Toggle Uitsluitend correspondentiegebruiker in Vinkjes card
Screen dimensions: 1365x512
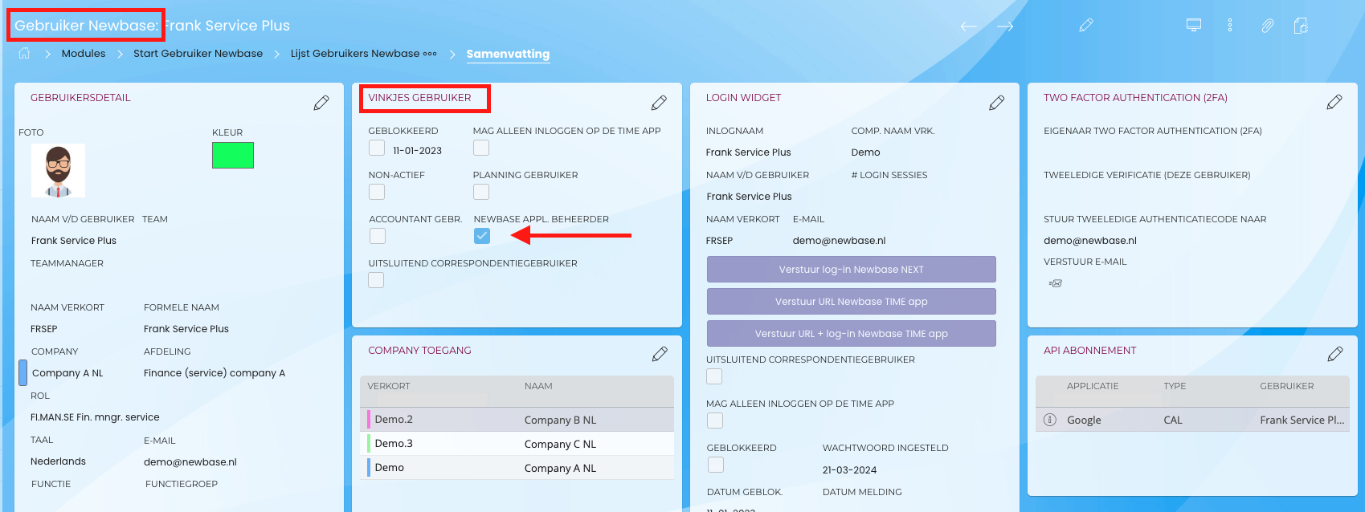click(x=376, y=280)
